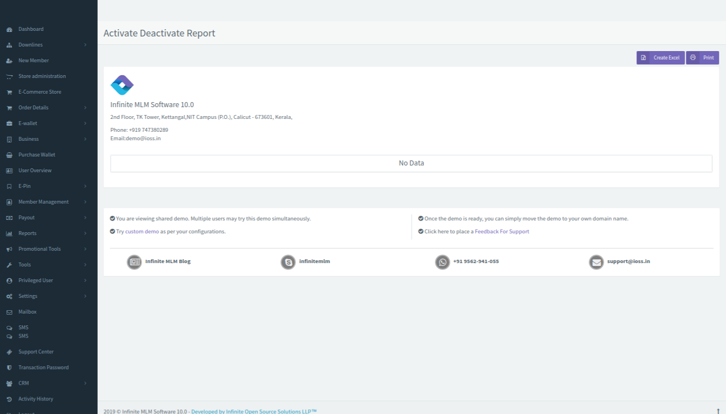Expand the Settings submenu chevron
Image resolution: width=726 pixels, height=414 pixels.
[85, 296]
